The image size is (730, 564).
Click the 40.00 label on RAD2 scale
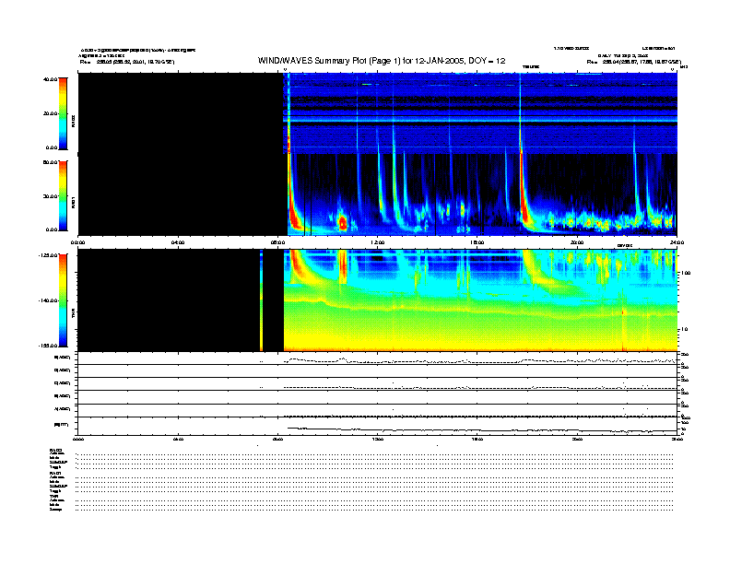pyautogui.click(x=50, y=79)
